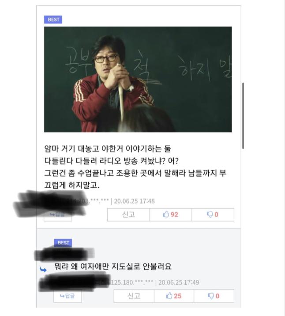The height and width of the screenshot is (316, 285).
Task: Click the like count 92
Action: click(x=174, y=215)
